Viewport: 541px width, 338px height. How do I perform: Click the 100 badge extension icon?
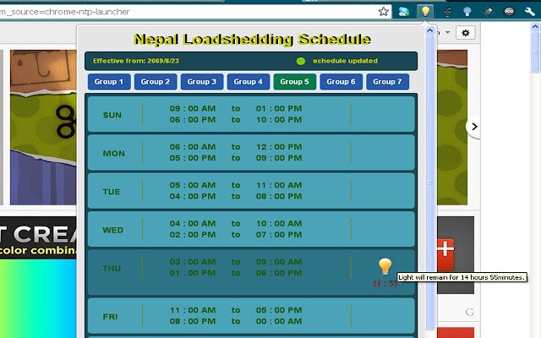(x=509, y=12)
